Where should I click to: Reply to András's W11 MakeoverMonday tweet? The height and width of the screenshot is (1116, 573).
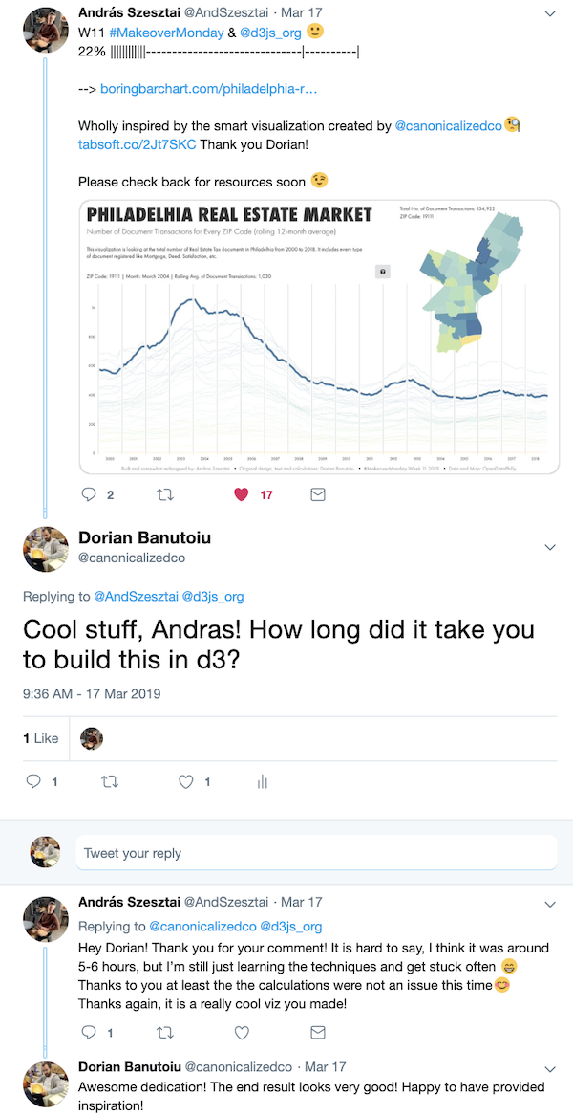[x=89, y=494]
